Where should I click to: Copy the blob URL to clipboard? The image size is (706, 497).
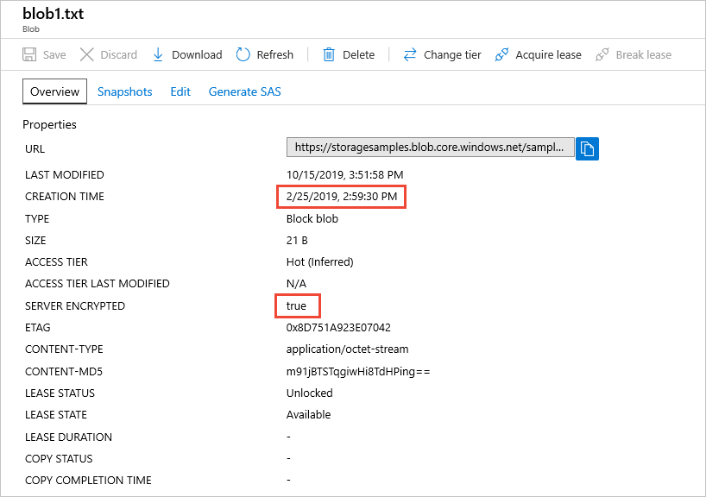tap(587, 147)
